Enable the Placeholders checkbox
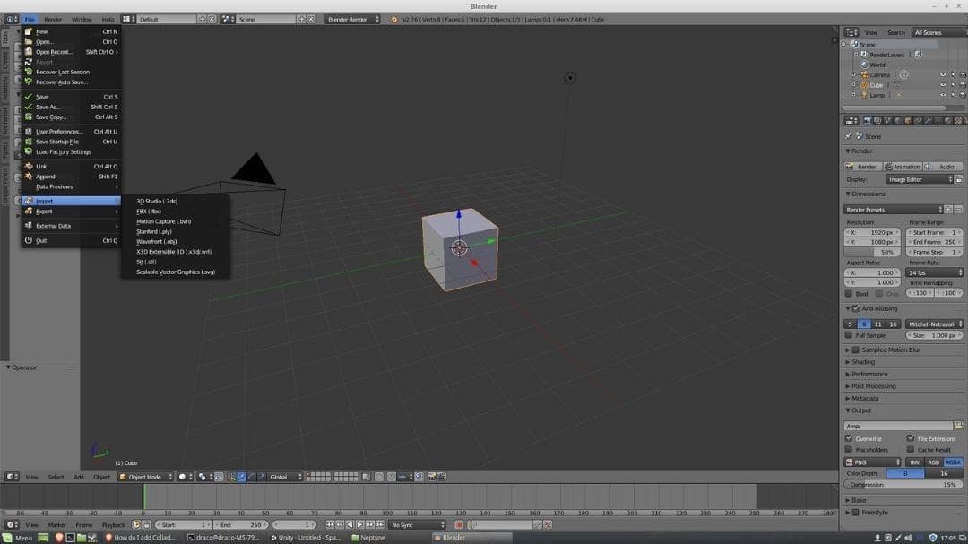Image resolution: width=968 pixels, height=544 pixels. pos(849,450)
